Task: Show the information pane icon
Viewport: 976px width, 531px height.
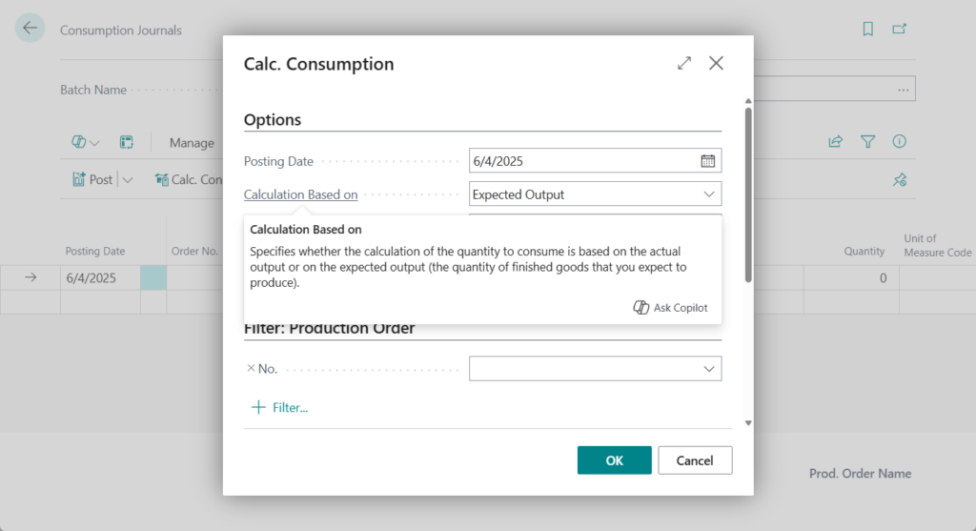Action: pos(899,142)
